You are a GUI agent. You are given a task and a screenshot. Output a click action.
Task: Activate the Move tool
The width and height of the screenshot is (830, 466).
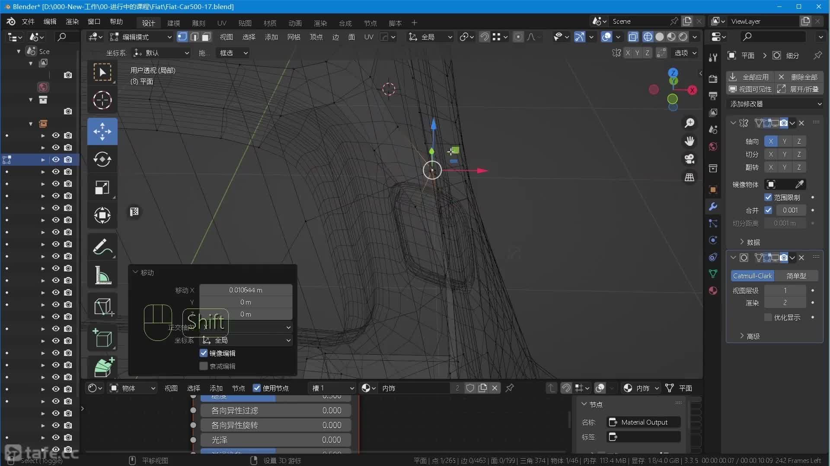coord(102,131)
